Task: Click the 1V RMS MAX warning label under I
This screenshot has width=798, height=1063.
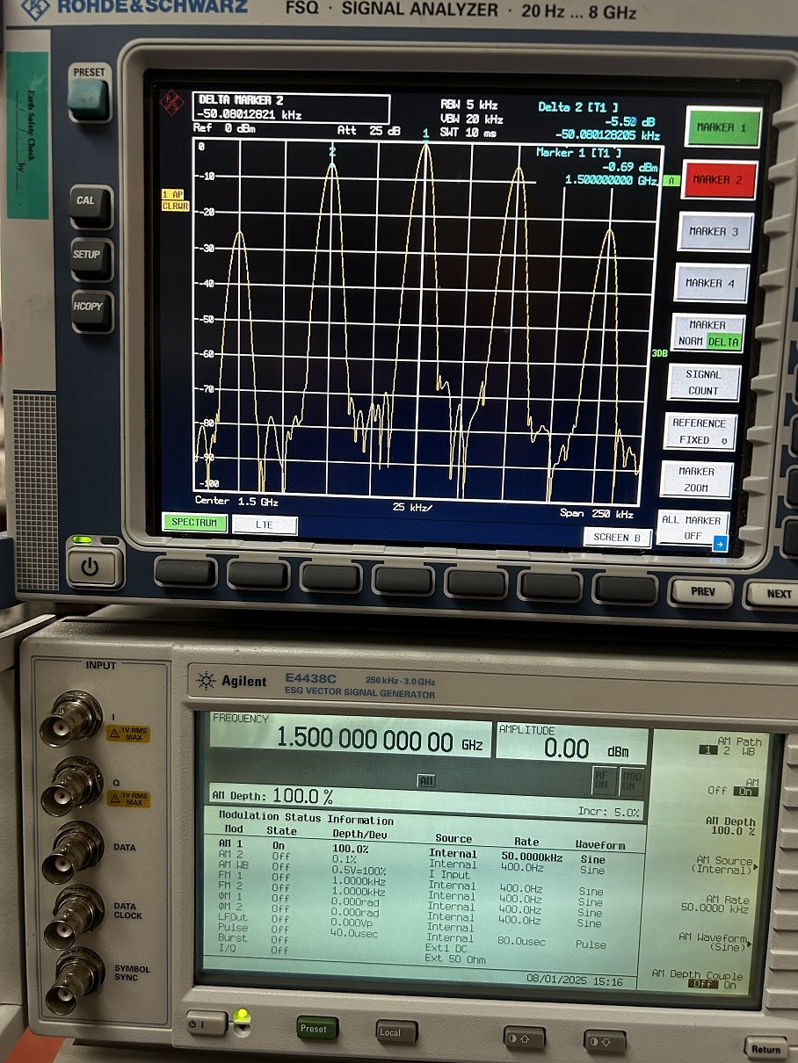Action: pyautogui.click(x=128, y=734)
